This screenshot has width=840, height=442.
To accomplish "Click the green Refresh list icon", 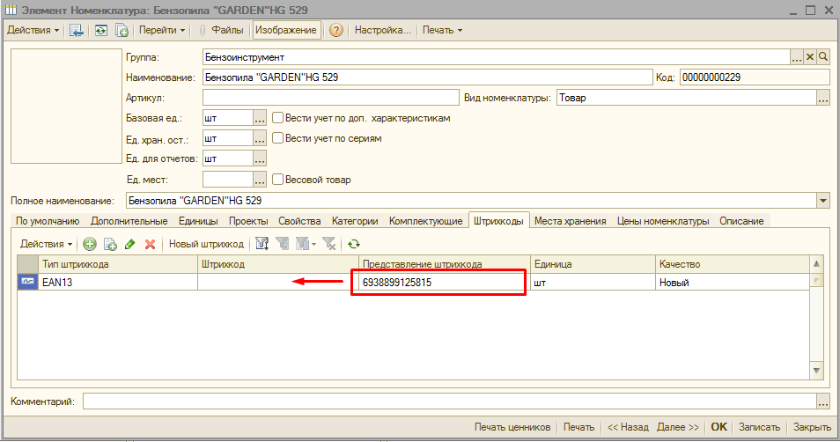I will pyautogui.click(x=354, y=244).
